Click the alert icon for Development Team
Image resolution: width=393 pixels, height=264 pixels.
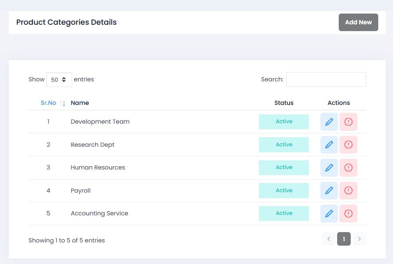pos(348,122)
